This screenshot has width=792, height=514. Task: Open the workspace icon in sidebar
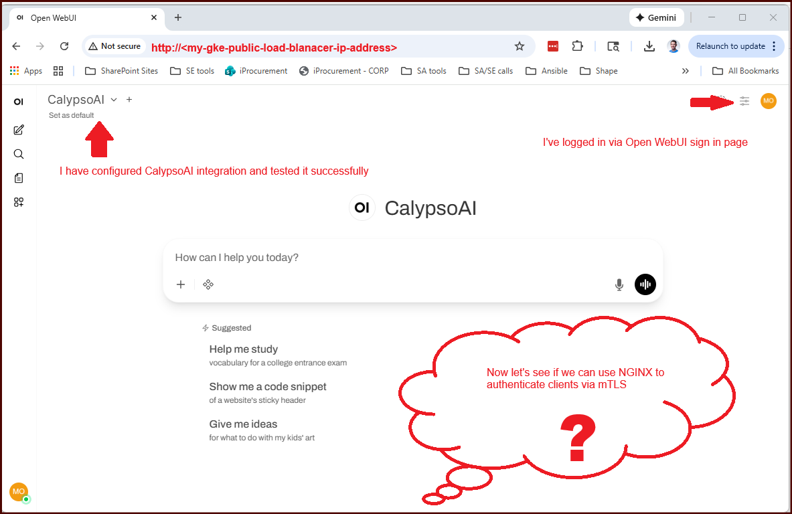pyautogui.click(x=19, y=202)
